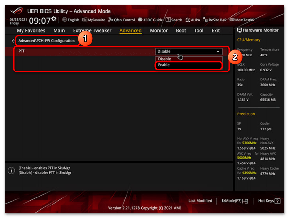Open the Hot Keys help button
The height and width of the screenshot is (218, 289).
pyautogui.click(x=269, y=201)
